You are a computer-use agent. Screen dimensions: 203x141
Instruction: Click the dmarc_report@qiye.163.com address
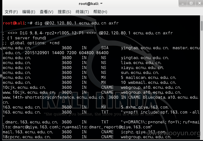pos(120,127)
